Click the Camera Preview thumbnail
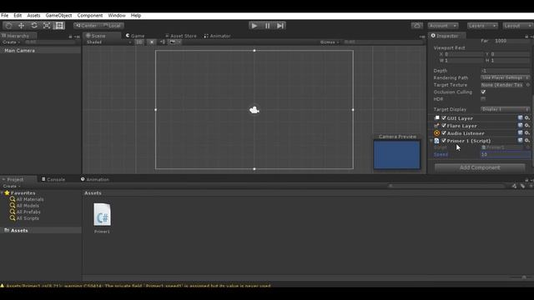 pyautogui.click(x=397, y=155)
